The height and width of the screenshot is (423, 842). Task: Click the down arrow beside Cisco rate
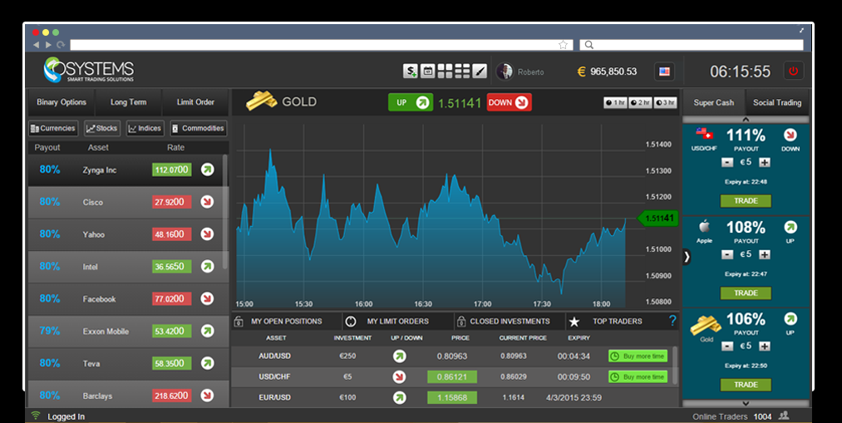click(207, 202)
